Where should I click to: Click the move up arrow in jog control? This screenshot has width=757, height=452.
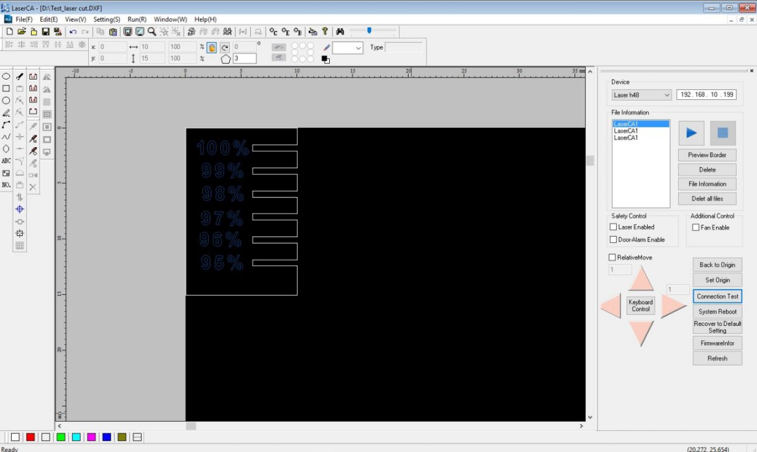(x=641, y=278)
